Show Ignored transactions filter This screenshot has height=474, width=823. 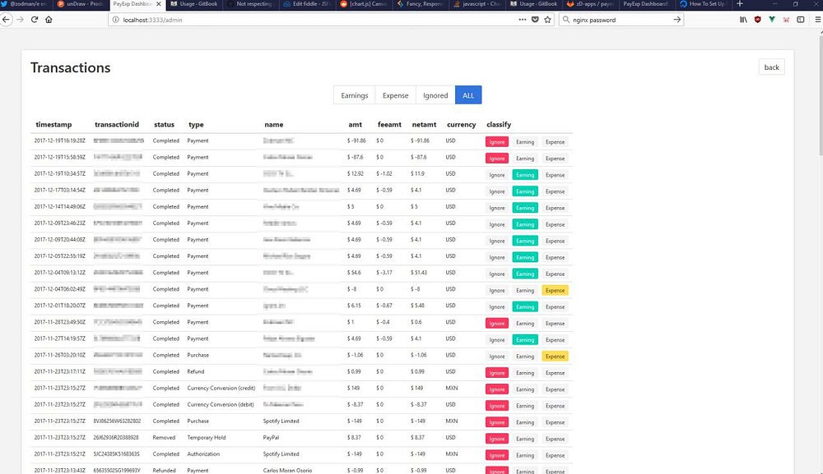click(435, 95)
